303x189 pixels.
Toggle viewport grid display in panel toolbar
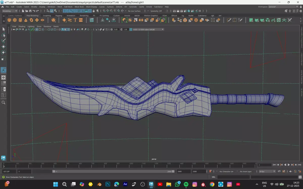pos(37,29)
